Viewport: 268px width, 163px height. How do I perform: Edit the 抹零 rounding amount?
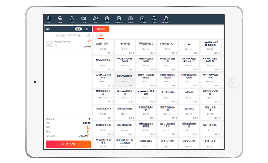89,131
